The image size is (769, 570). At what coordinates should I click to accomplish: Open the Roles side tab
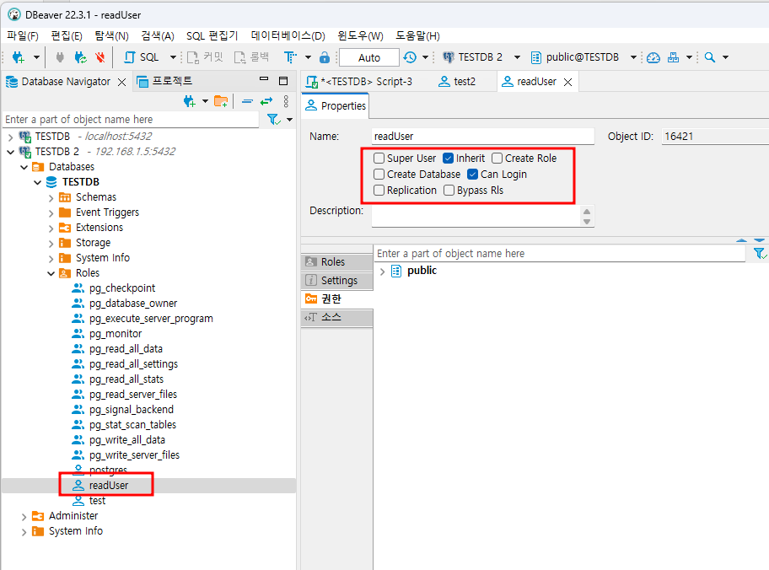[x=337, y=262]
